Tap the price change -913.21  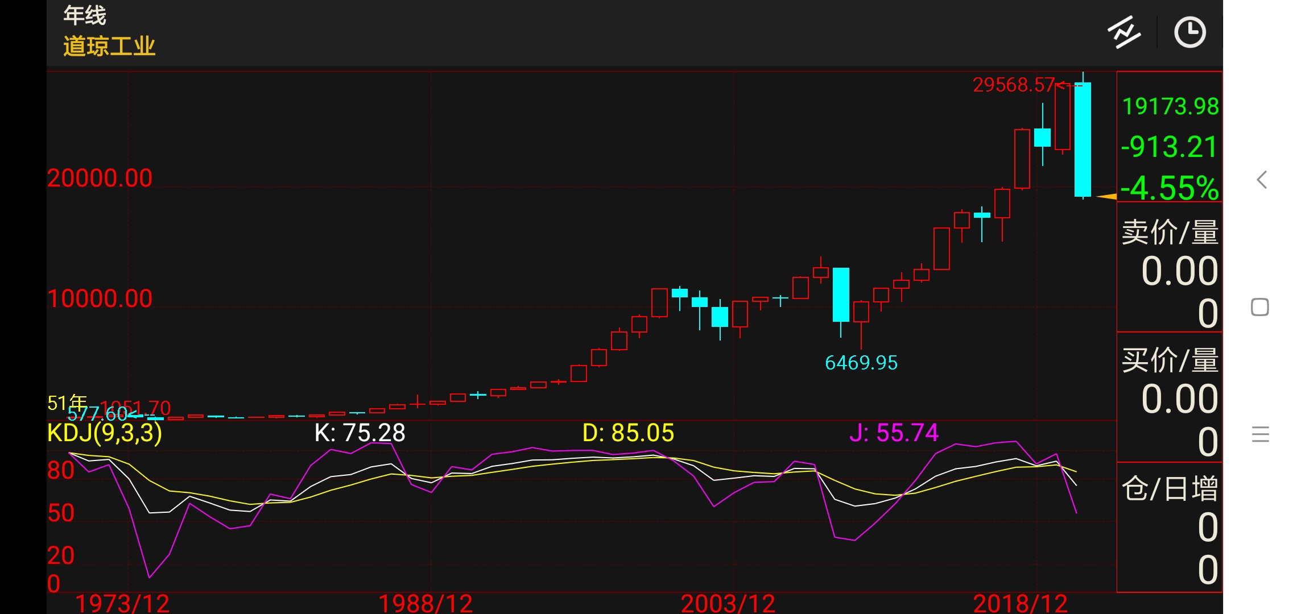(1169, 147)
